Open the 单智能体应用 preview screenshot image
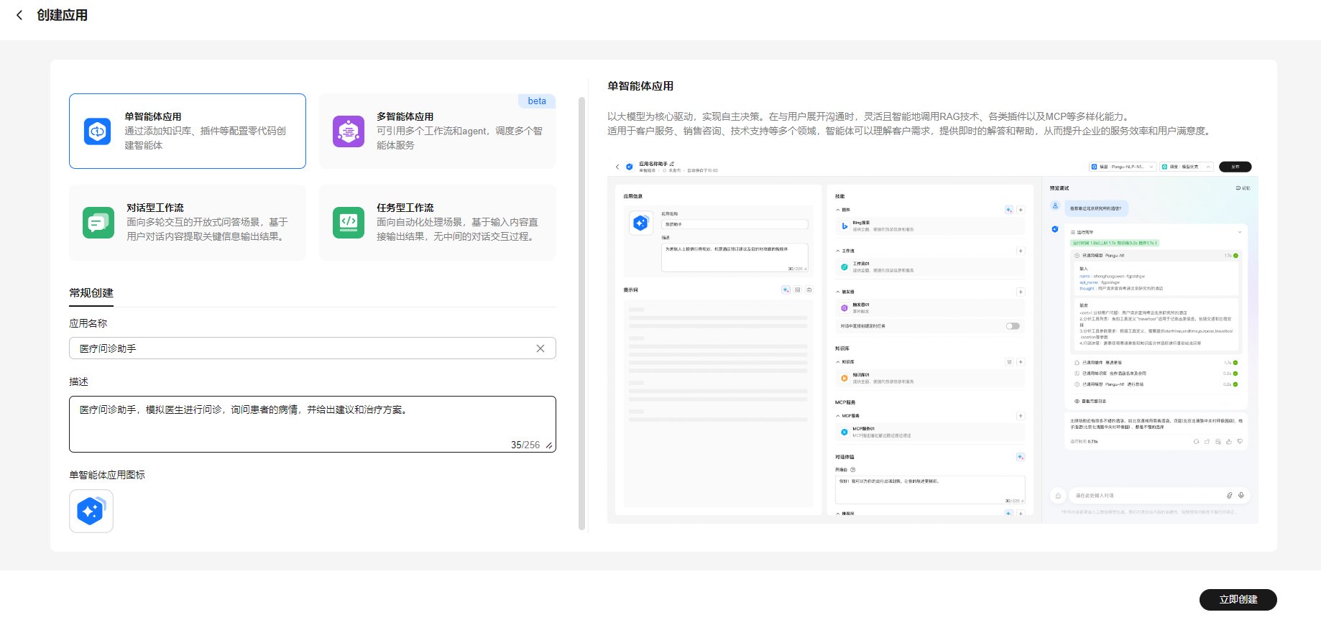Image resolution: width=1321 pixels, height=625 pixels. (933, 341)
